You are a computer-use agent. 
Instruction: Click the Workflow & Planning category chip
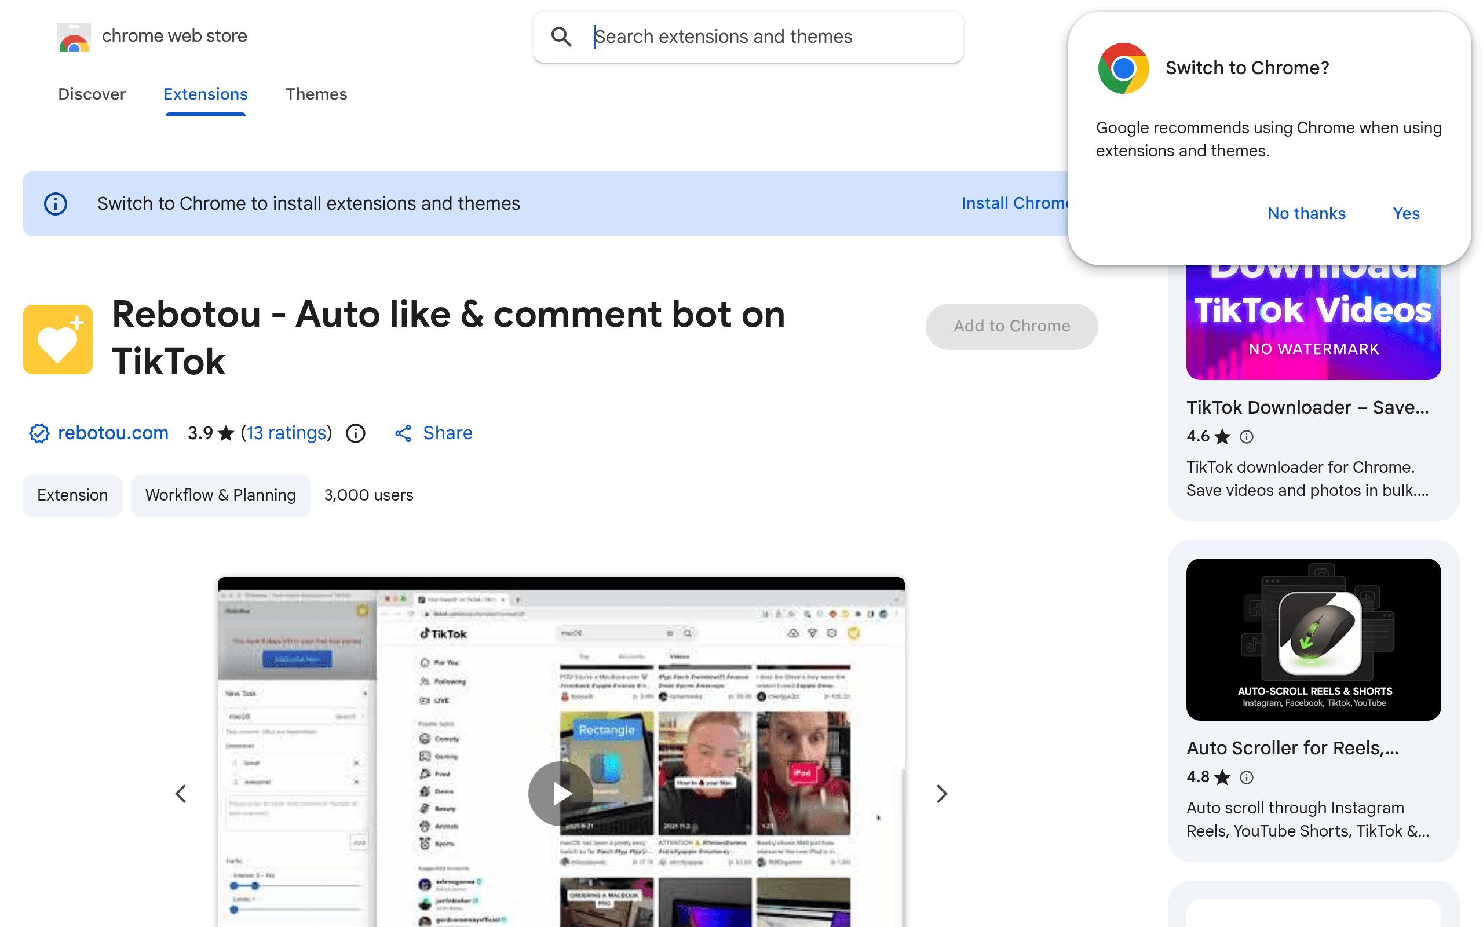[x=221, y=495]
